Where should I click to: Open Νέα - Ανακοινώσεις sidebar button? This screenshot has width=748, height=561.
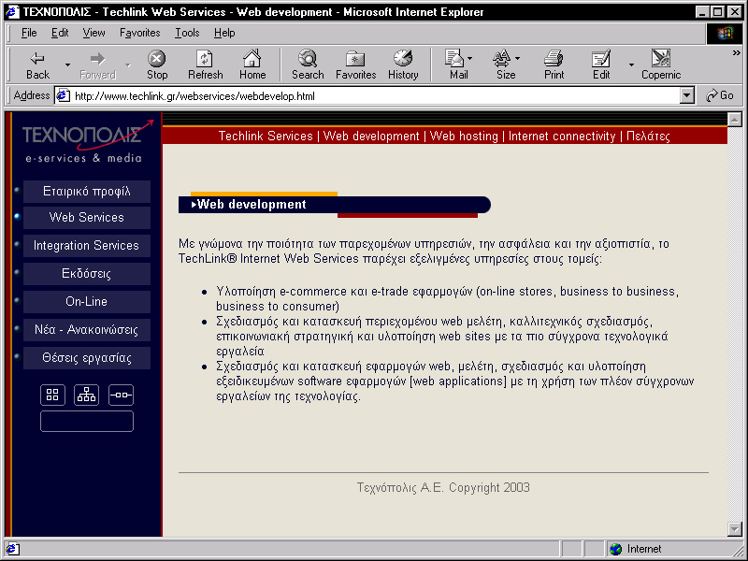[87, 330]
